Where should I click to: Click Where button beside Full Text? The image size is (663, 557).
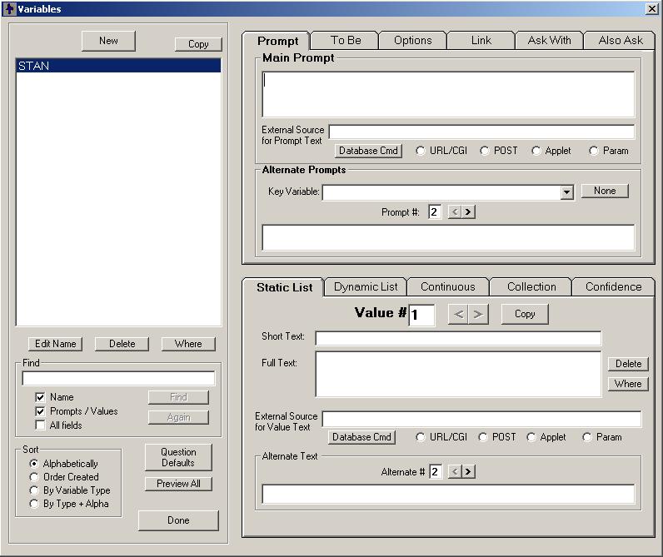tap(628, 384)
